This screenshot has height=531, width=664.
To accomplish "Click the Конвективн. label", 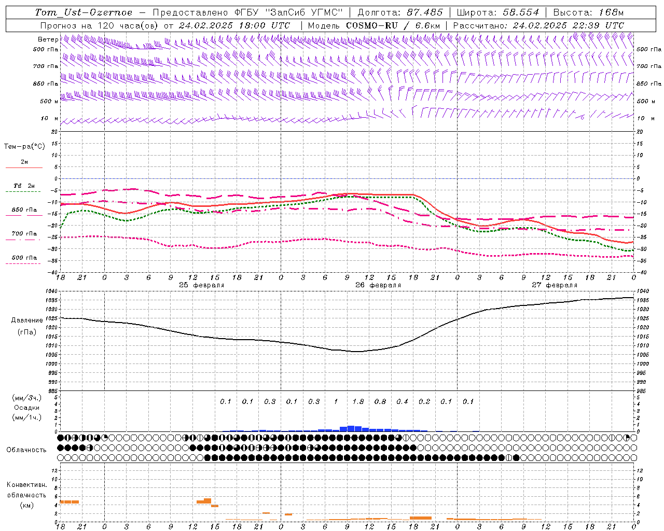I will pos(26,485).
